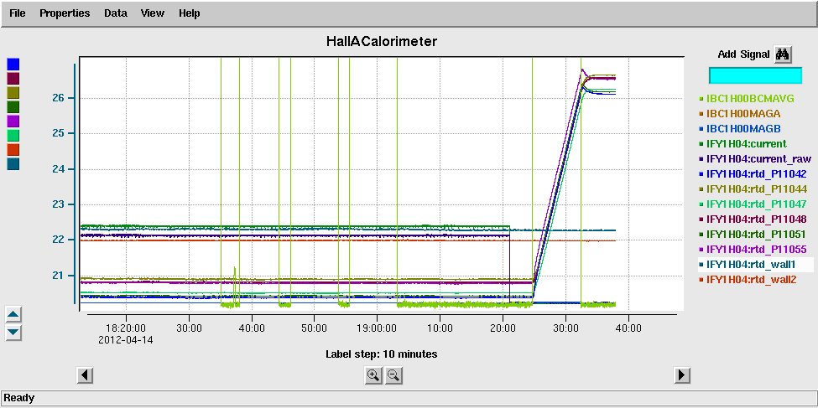Image resolution: width=818 pixels, height=408 pixels.
Task: Select the olive axis color swatch
Action: point(13,93)
